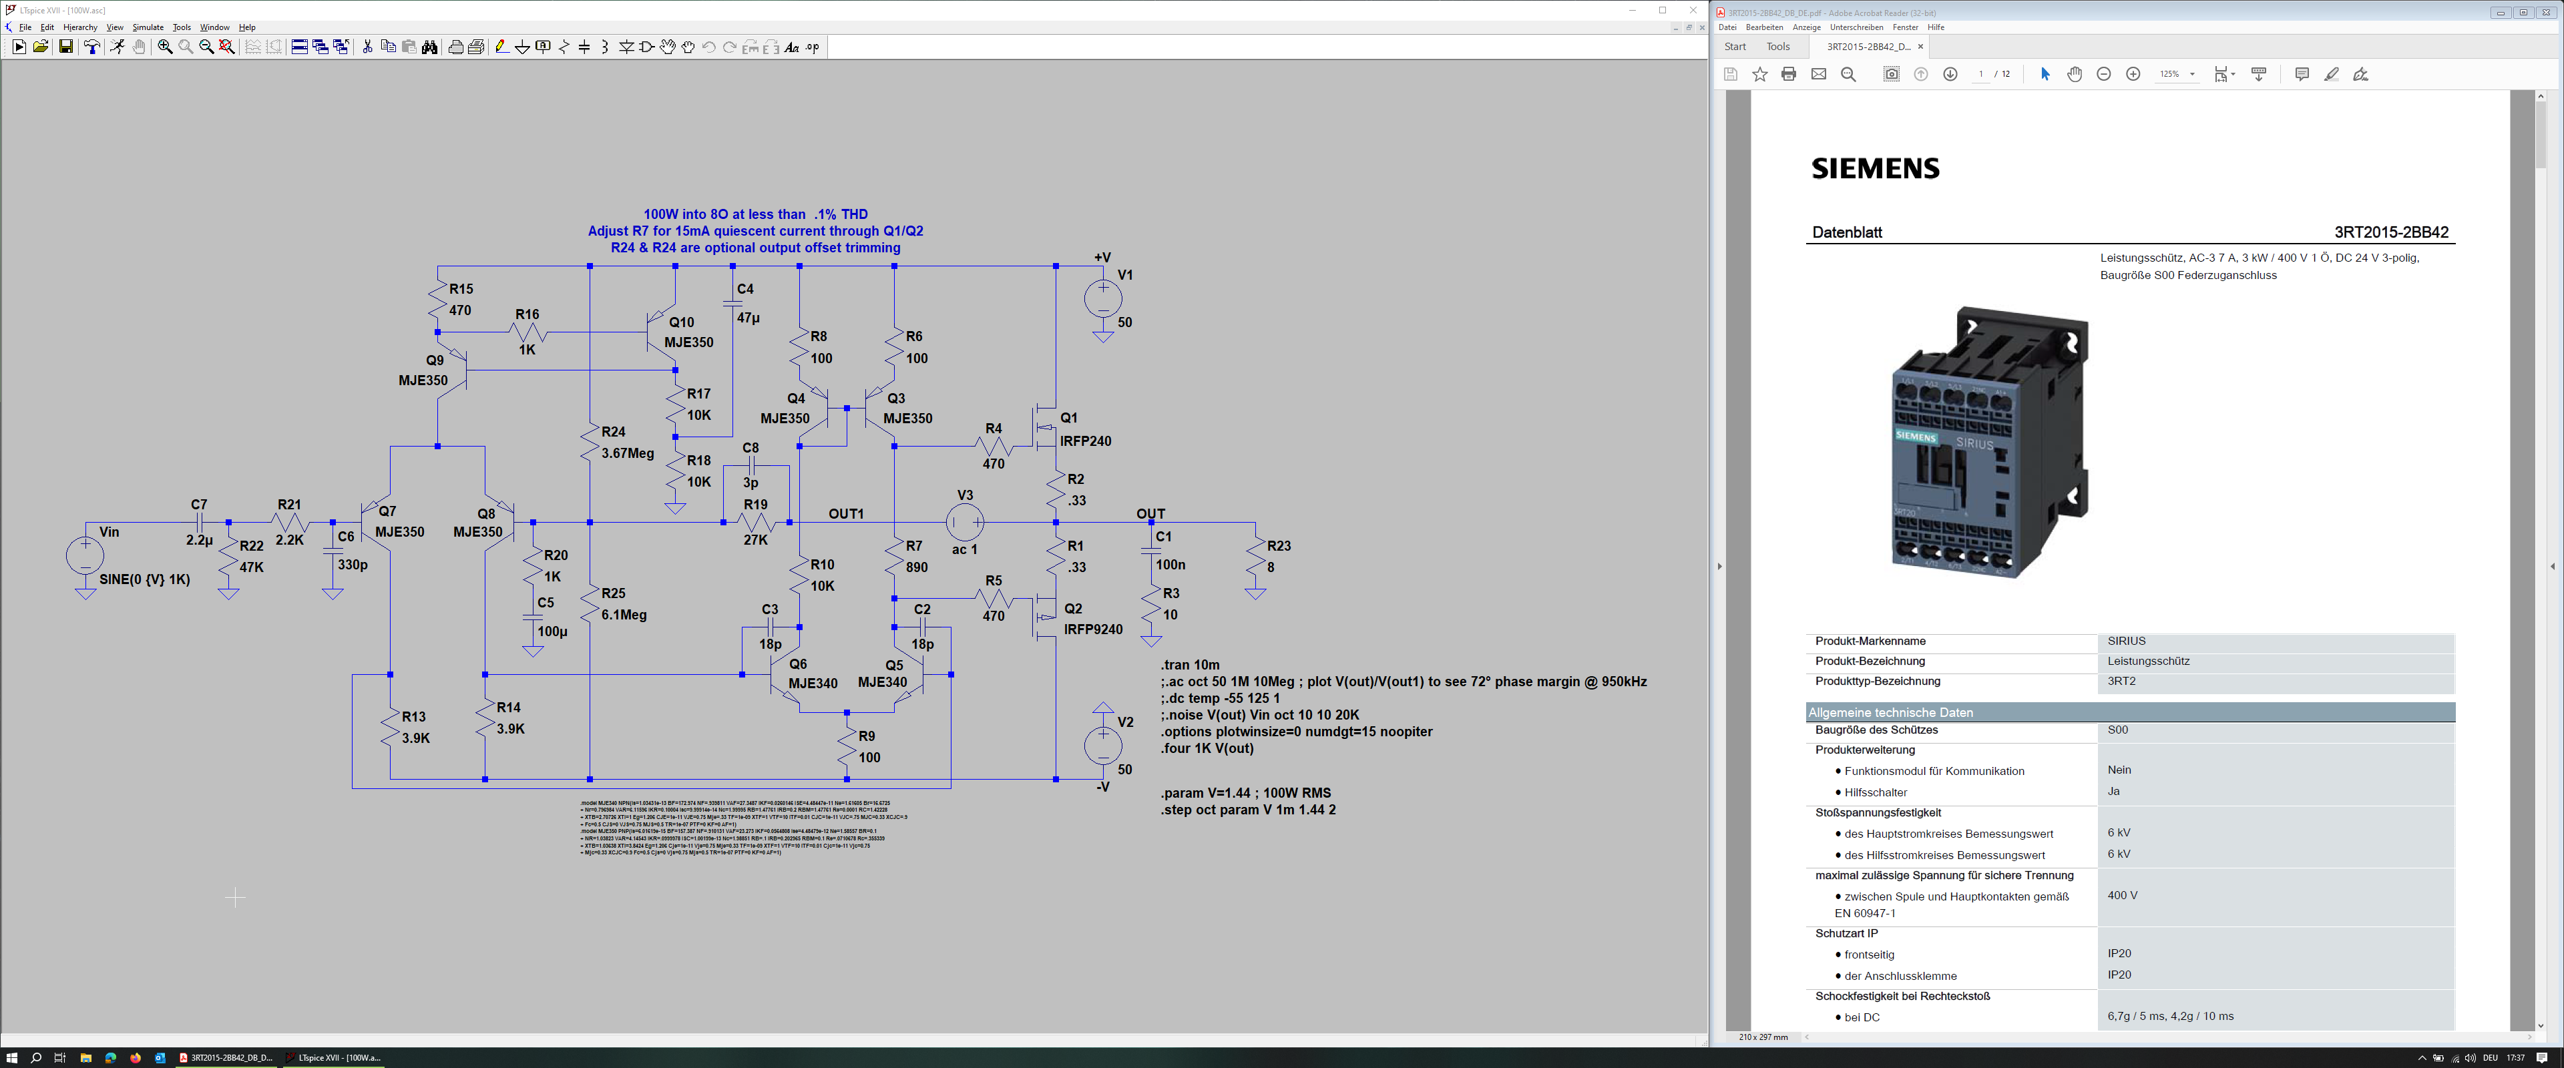Switch to the Tools tab in Acrobat
Screen dimensions: 2564x1068
(x=1777, y=47)
